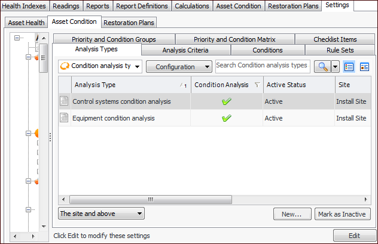Click Search Condition analysis types field

[x=262, y=66]
